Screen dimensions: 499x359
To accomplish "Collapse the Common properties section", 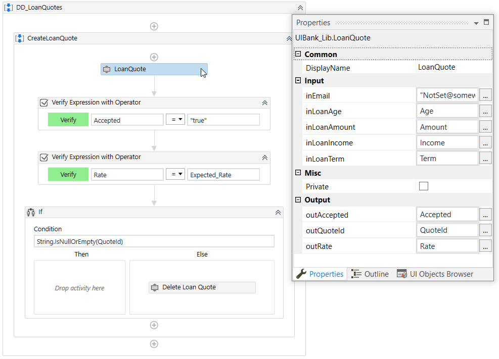I will [x=298, y=54].
